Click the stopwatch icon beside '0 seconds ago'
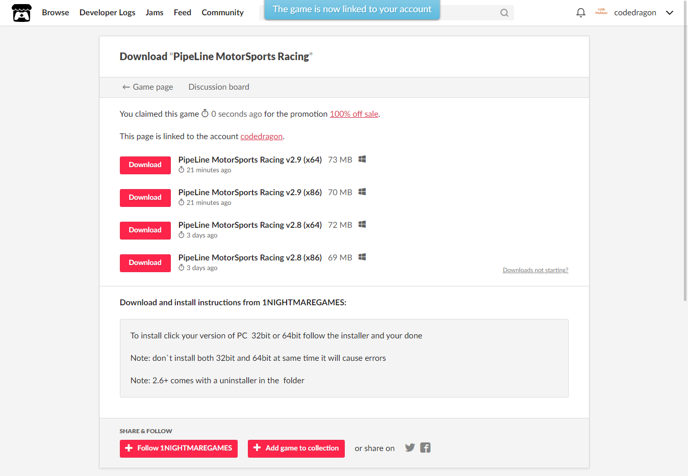This screenshot has height=476, width=688. pyautogui.click(x=205, y=113)
